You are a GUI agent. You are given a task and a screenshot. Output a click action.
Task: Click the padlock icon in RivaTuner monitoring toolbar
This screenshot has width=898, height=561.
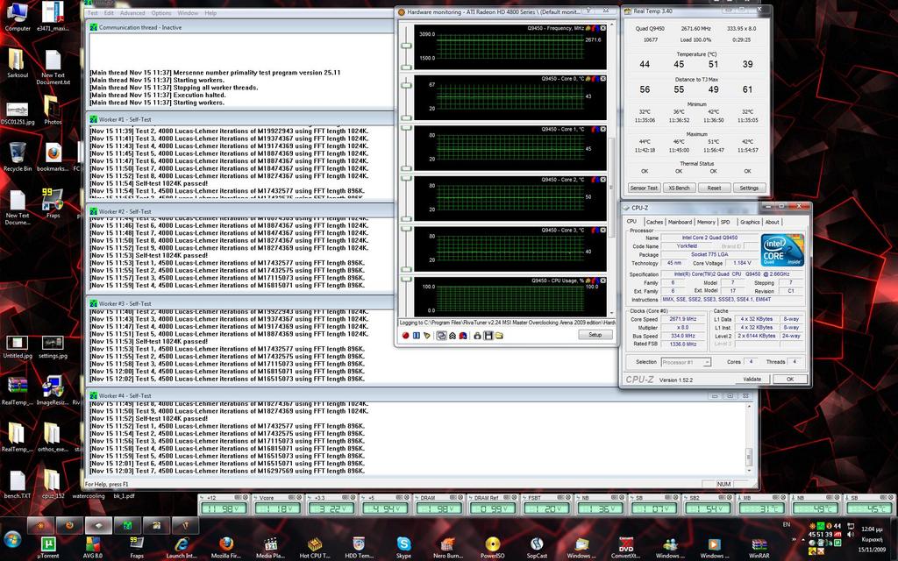coord(477,336)
